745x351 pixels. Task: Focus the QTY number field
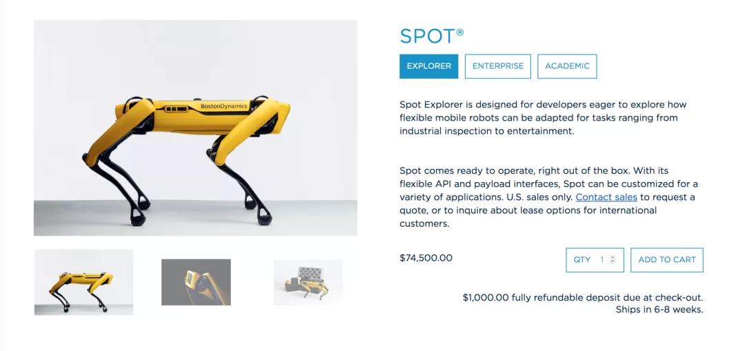(x=602, y=260)
